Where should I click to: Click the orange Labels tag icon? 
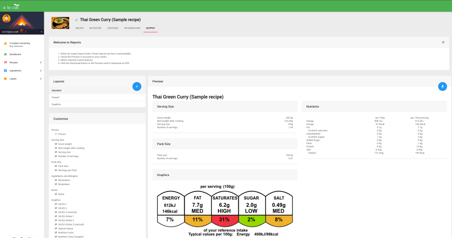pyautogui.click(x=5, y=79)
